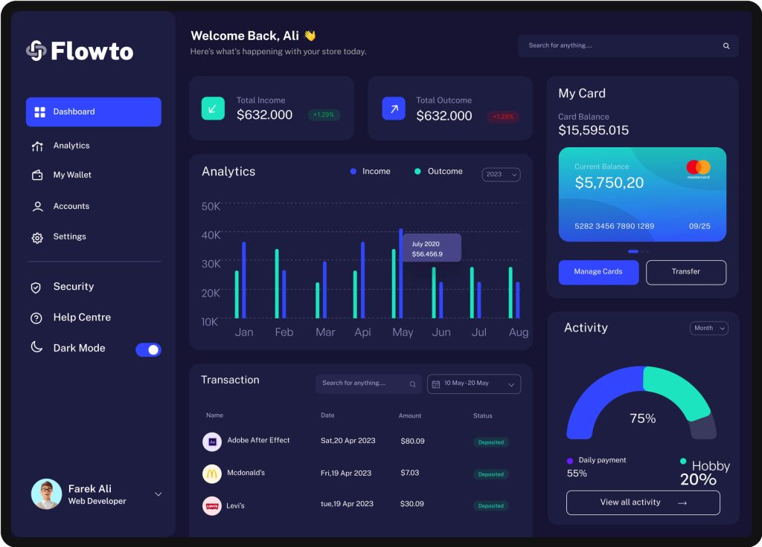Click the Adobe After Effect transaction icon

(x=212, y=441)
